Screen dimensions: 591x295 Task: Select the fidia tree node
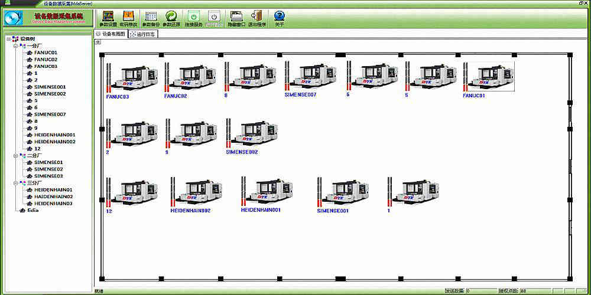click(33, 210)
